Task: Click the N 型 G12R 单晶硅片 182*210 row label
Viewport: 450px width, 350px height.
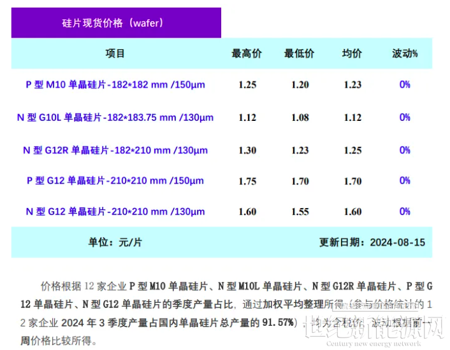Action: pos(115,150)
